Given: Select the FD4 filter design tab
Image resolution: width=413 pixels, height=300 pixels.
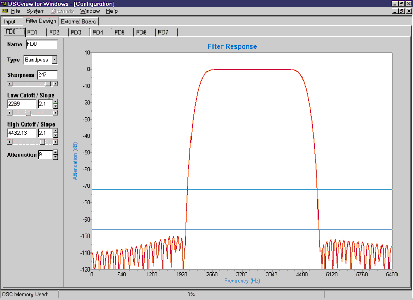Looking at the screenshot, I should coord(99,31).
